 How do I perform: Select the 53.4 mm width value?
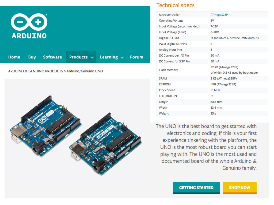216,108
